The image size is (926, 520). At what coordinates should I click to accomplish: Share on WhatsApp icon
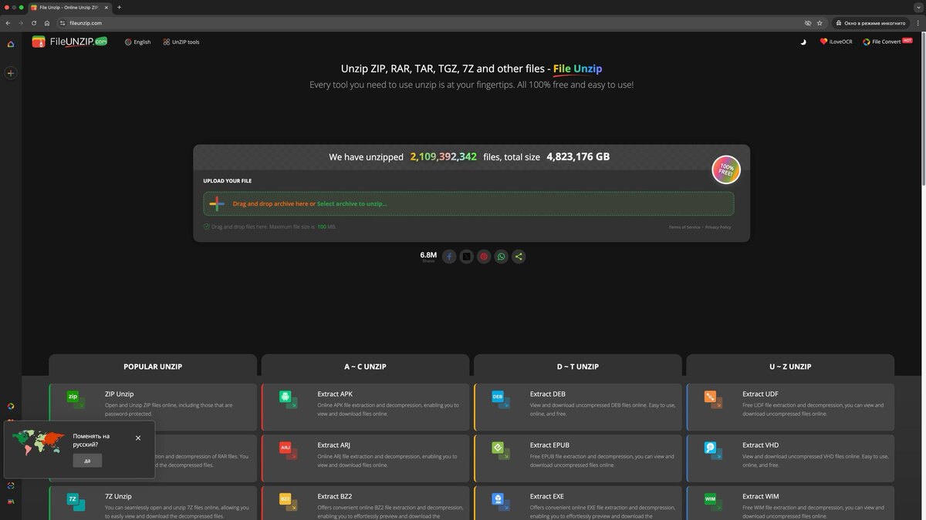coord(502,257)
